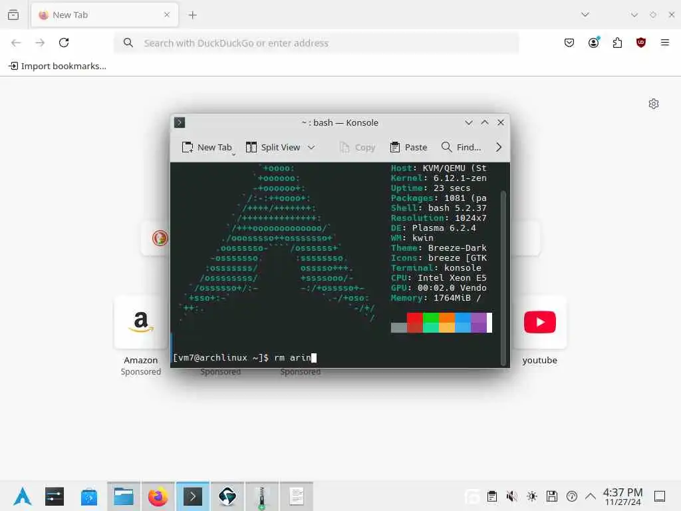
Task: Click the 'Terminal: konsole' line
Action: click(x=436, y=268)
